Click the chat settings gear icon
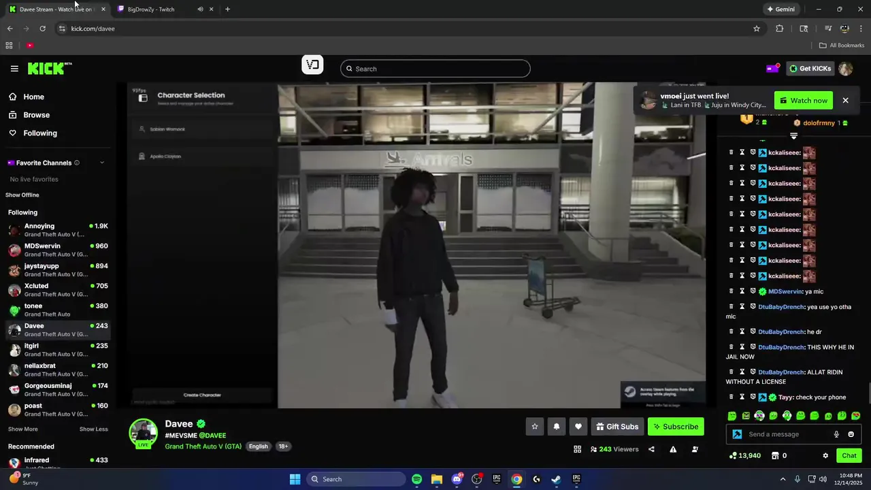871x490 pixels. [x=825, y=456]
